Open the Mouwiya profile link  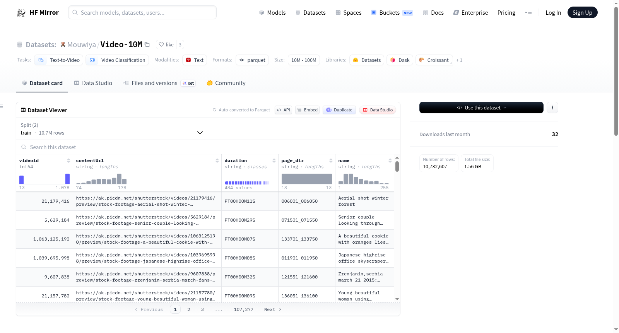tap(82, 44)
